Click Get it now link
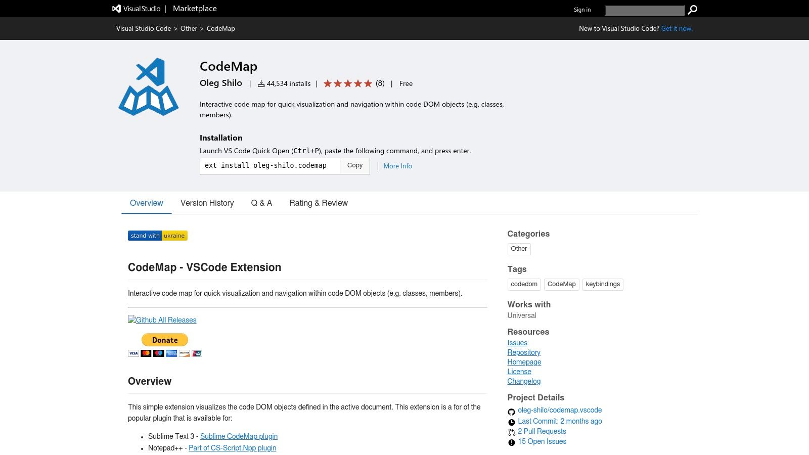This screenshot has height=455, width=809. (677, 28)
